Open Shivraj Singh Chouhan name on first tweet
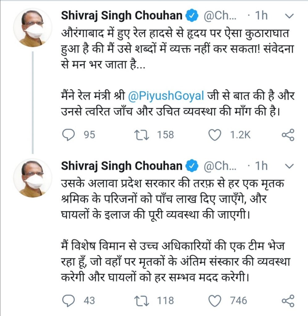The height and width of the screenshot is (316, 308). (122, 16)
